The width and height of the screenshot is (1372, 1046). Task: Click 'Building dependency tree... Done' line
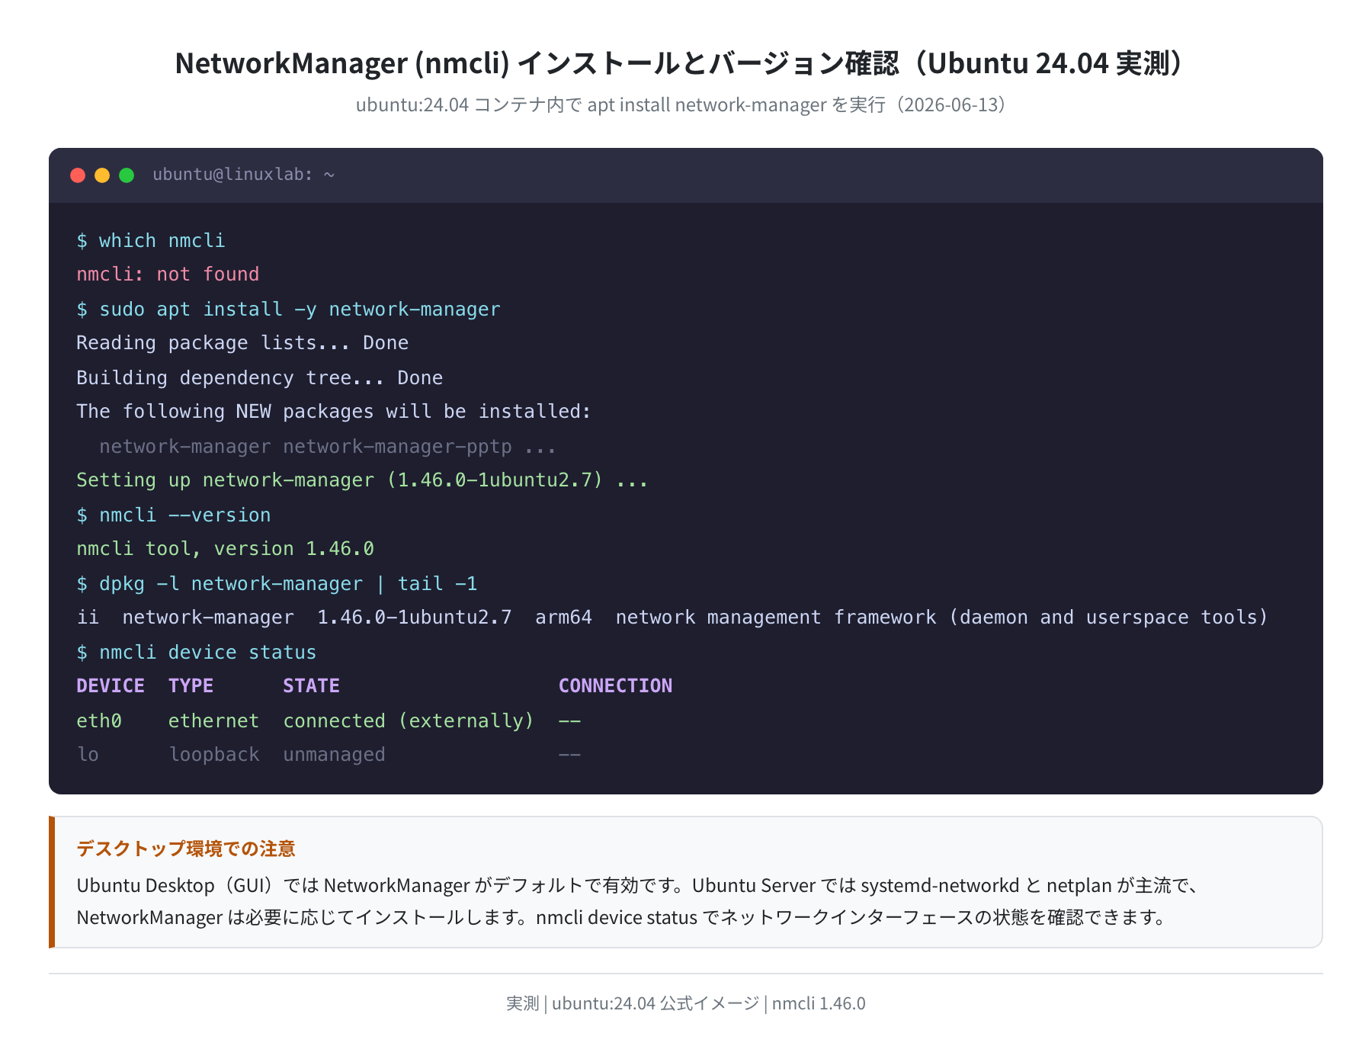click(260, 377)
